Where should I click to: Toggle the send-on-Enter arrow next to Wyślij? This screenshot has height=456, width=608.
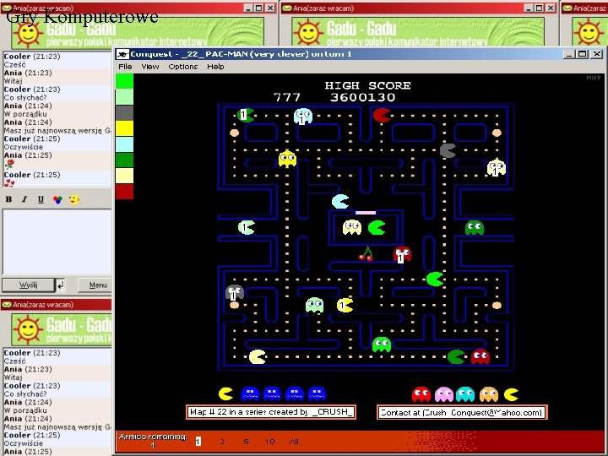(x=60, y=285)
